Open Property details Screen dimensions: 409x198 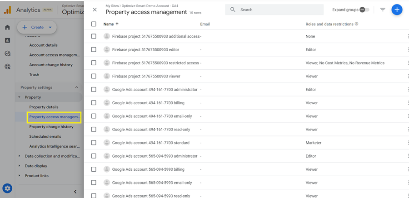(x=44, y=107)
